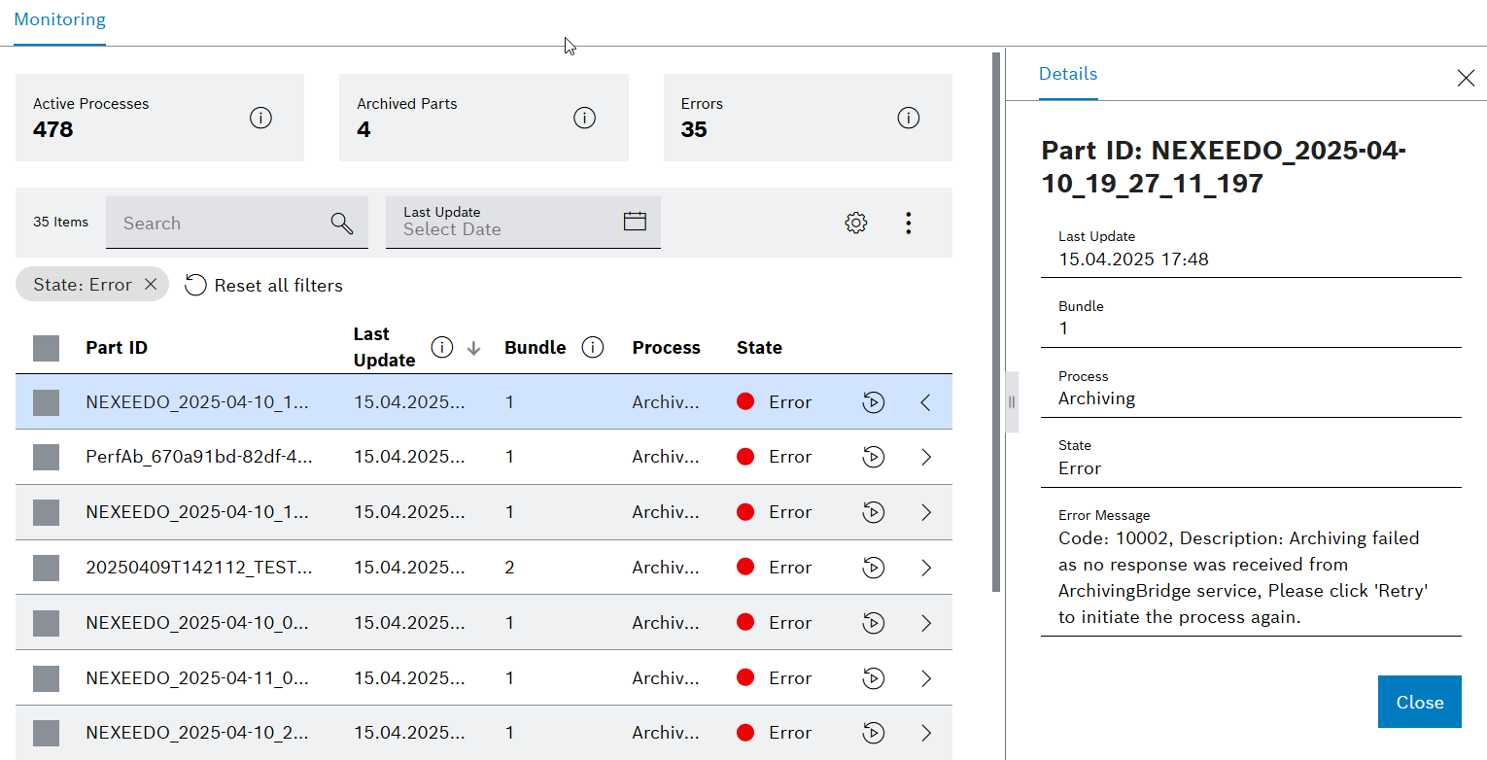Click the Bundle column info icon
The width and height of the screenshot is (1487, 760).
pyautogui.click(x=593, y=347)
